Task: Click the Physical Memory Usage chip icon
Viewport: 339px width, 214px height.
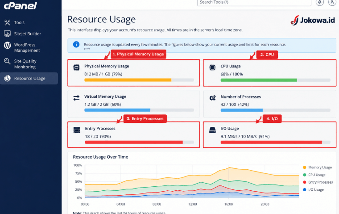Action: [x=76, y=67]
